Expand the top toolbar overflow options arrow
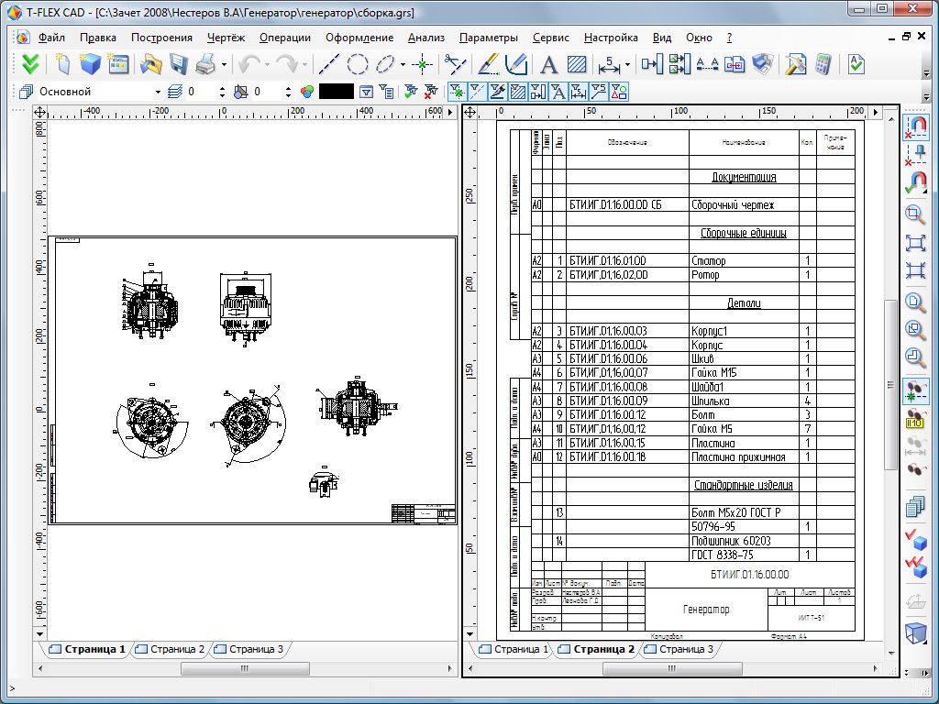Viewport: 939px width, 704px height. (927, 73)
